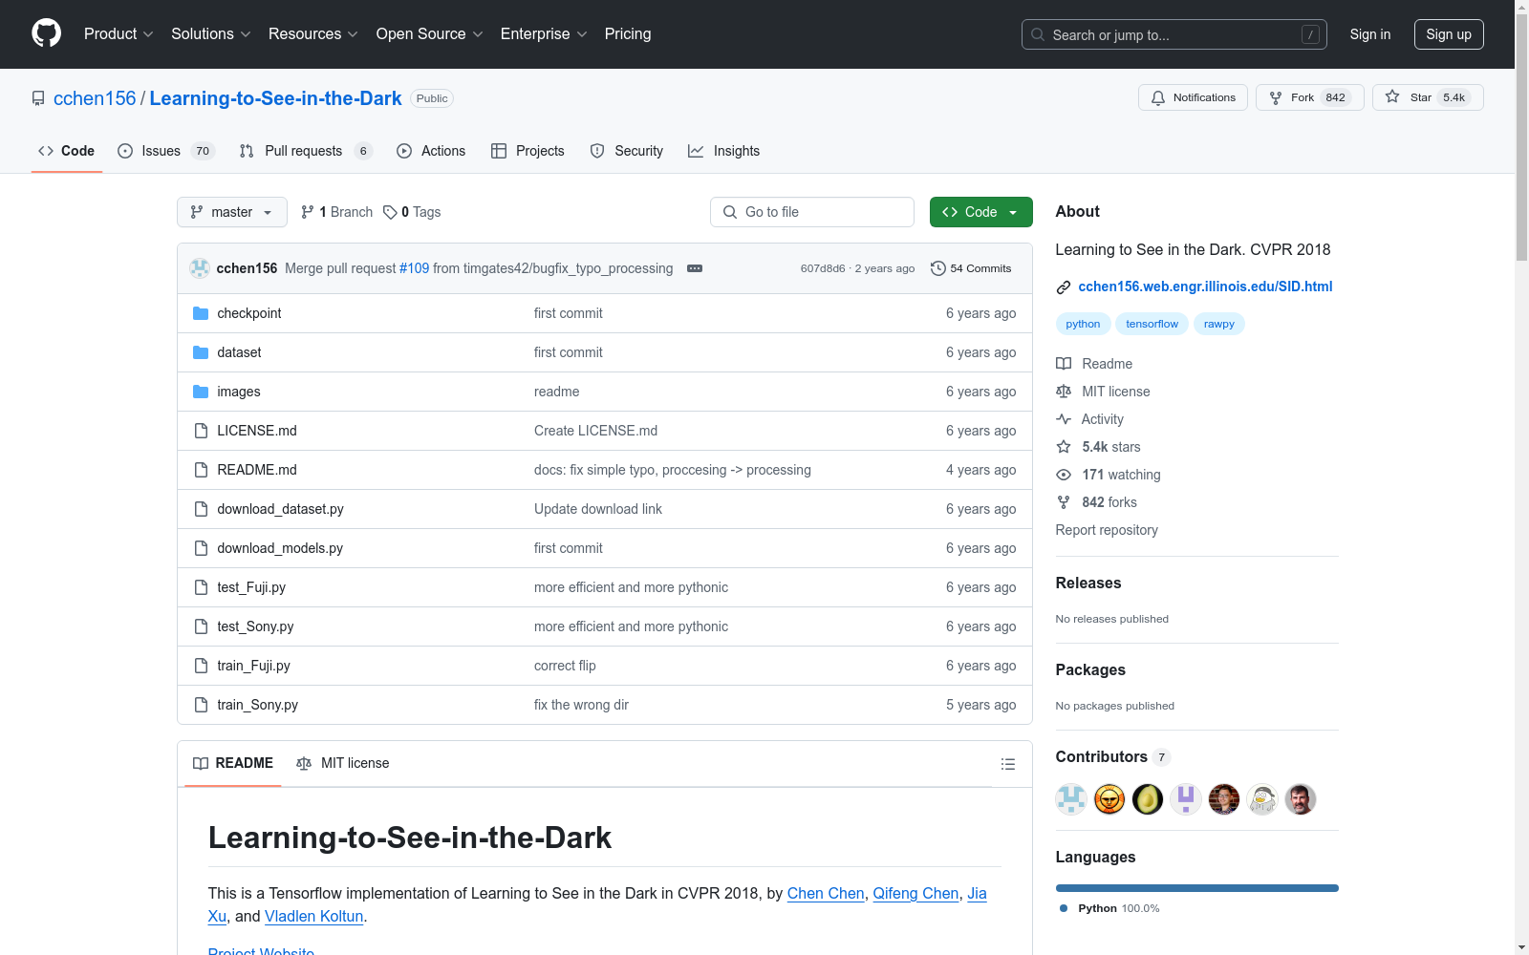Click the Sign up button
This screenshot has height=955, width=1529.
1449,34
